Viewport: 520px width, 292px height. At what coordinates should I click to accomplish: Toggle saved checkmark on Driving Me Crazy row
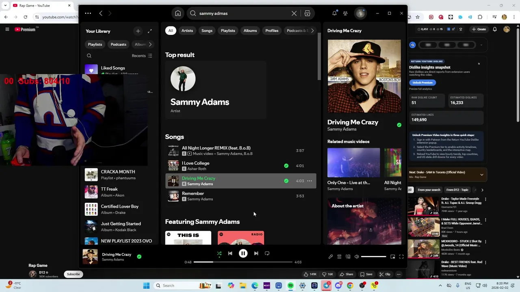point(286,181)
